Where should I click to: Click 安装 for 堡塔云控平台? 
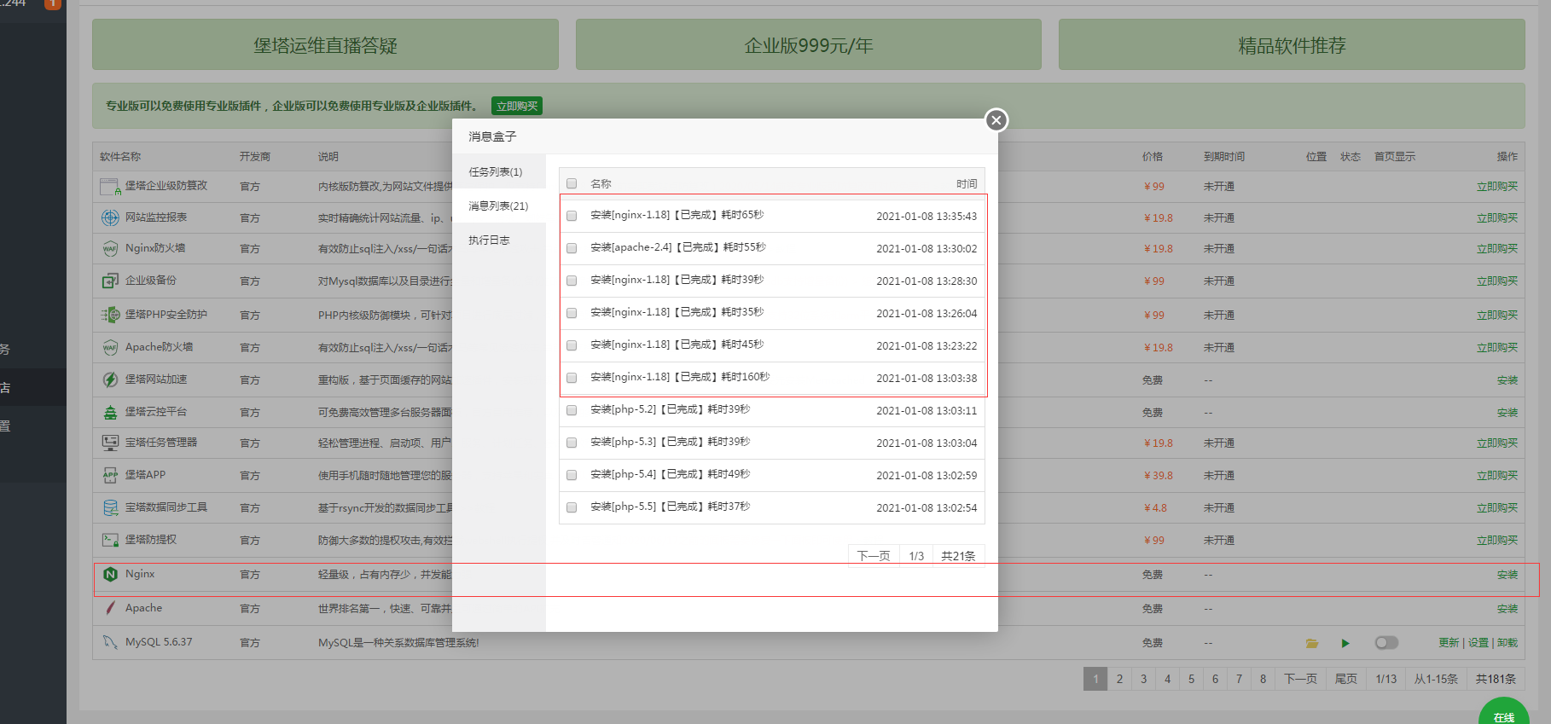click(1507, 413)
